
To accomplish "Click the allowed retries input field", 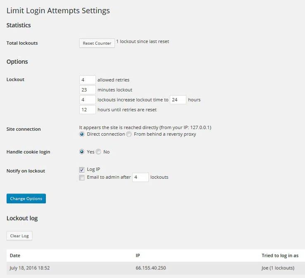I will 87,80.
